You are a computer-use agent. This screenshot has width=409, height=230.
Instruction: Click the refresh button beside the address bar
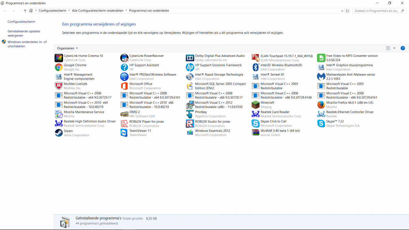click(347, 11)
